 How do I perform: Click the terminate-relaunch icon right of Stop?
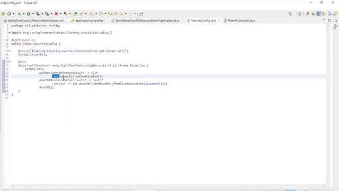coord(65,14)
